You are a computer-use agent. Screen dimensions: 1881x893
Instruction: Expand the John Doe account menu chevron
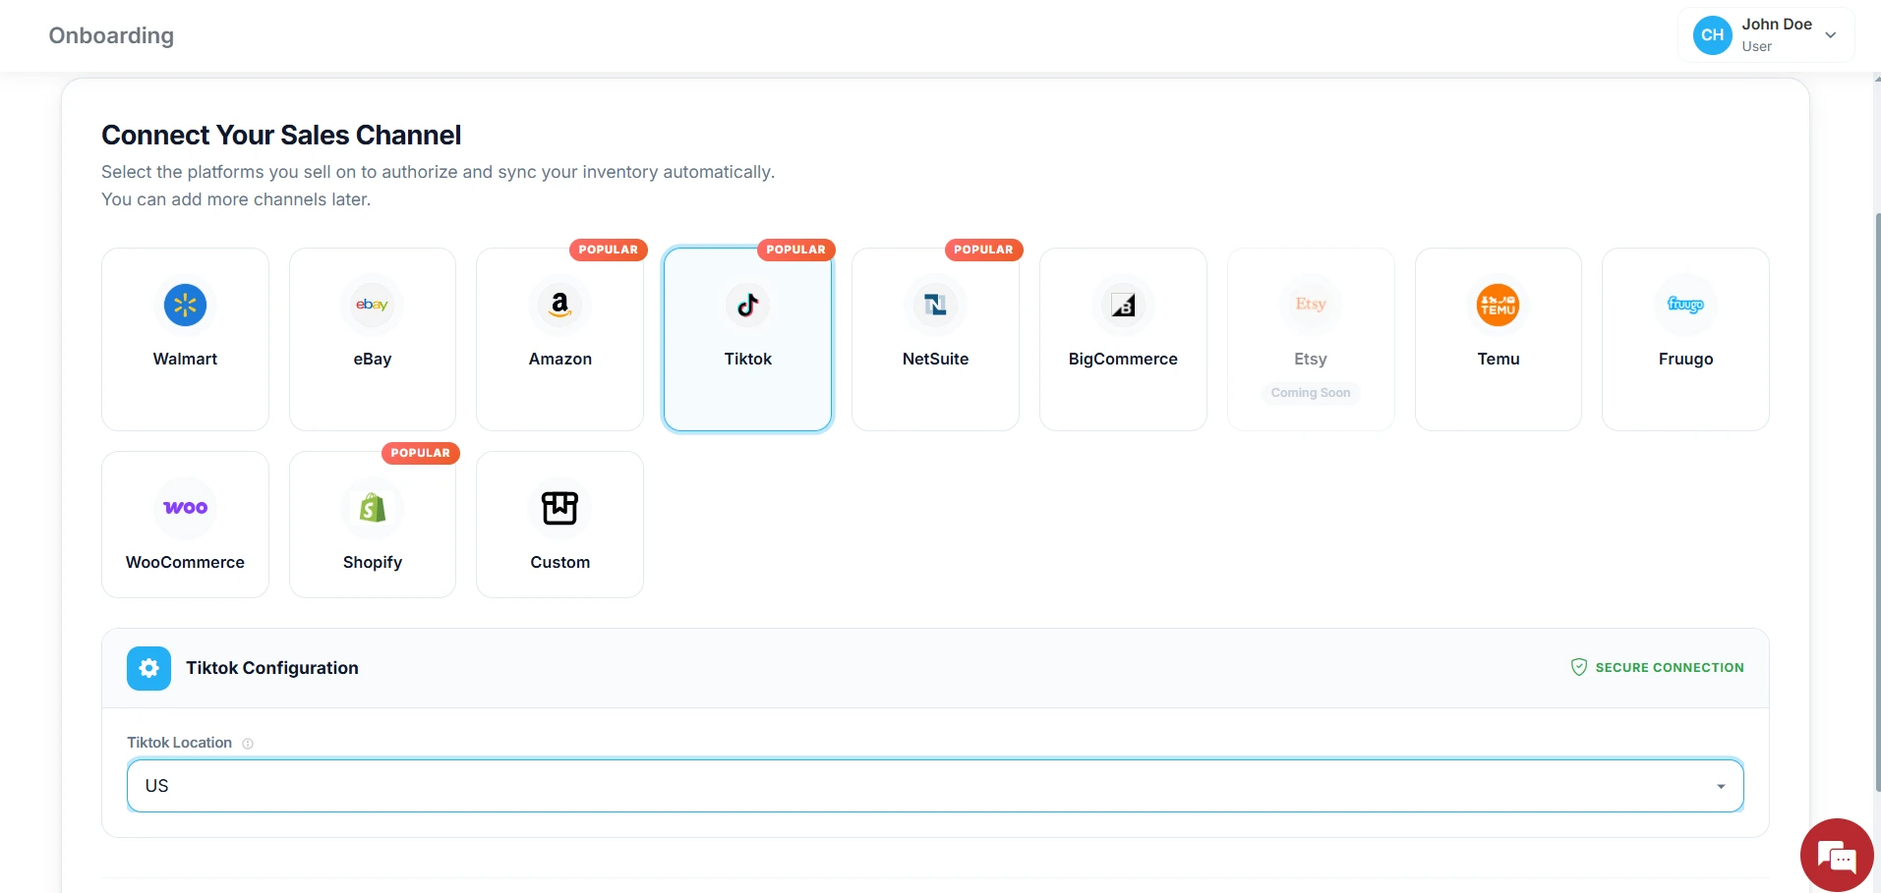[1831, 35]
